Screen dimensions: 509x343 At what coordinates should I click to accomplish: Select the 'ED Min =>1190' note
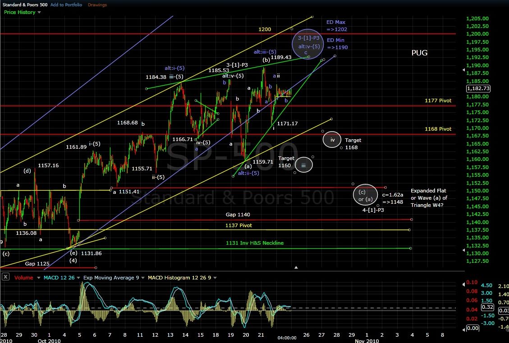tap(337, 43)
